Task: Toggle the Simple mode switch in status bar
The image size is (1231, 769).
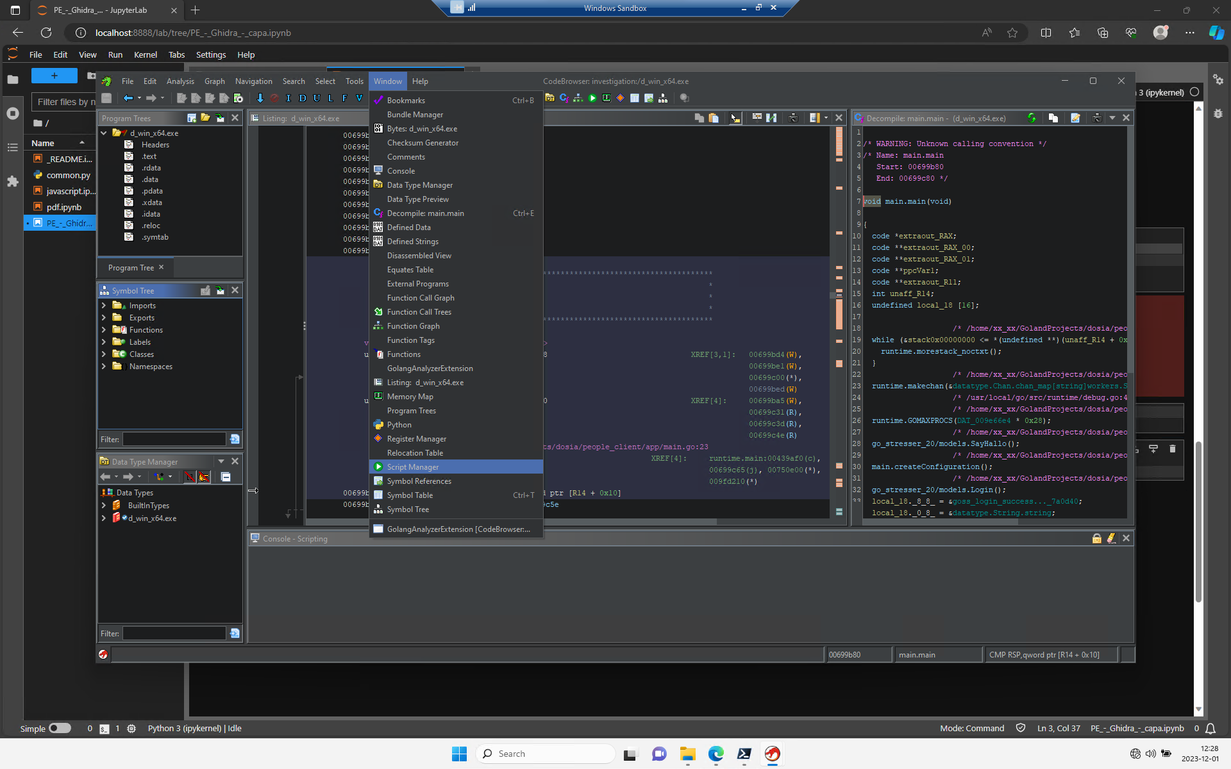Action: pyautogui.click(x=61, y=729)
